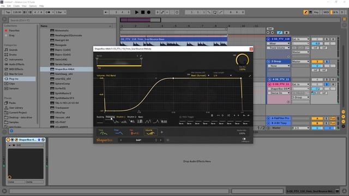Select the Rhythm 2 preset tab
Screen dimensions: 349x196
coord(132,117)
